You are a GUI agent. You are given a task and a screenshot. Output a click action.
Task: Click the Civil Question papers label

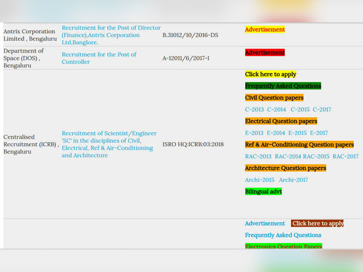[274, 97]
